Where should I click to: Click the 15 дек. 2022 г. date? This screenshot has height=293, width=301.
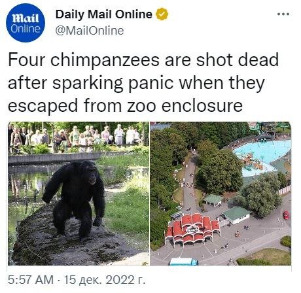point(104,280)
